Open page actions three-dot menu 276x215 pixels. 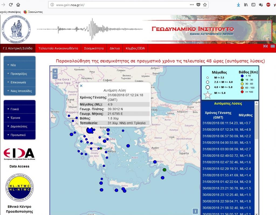(x=192, y=5)
